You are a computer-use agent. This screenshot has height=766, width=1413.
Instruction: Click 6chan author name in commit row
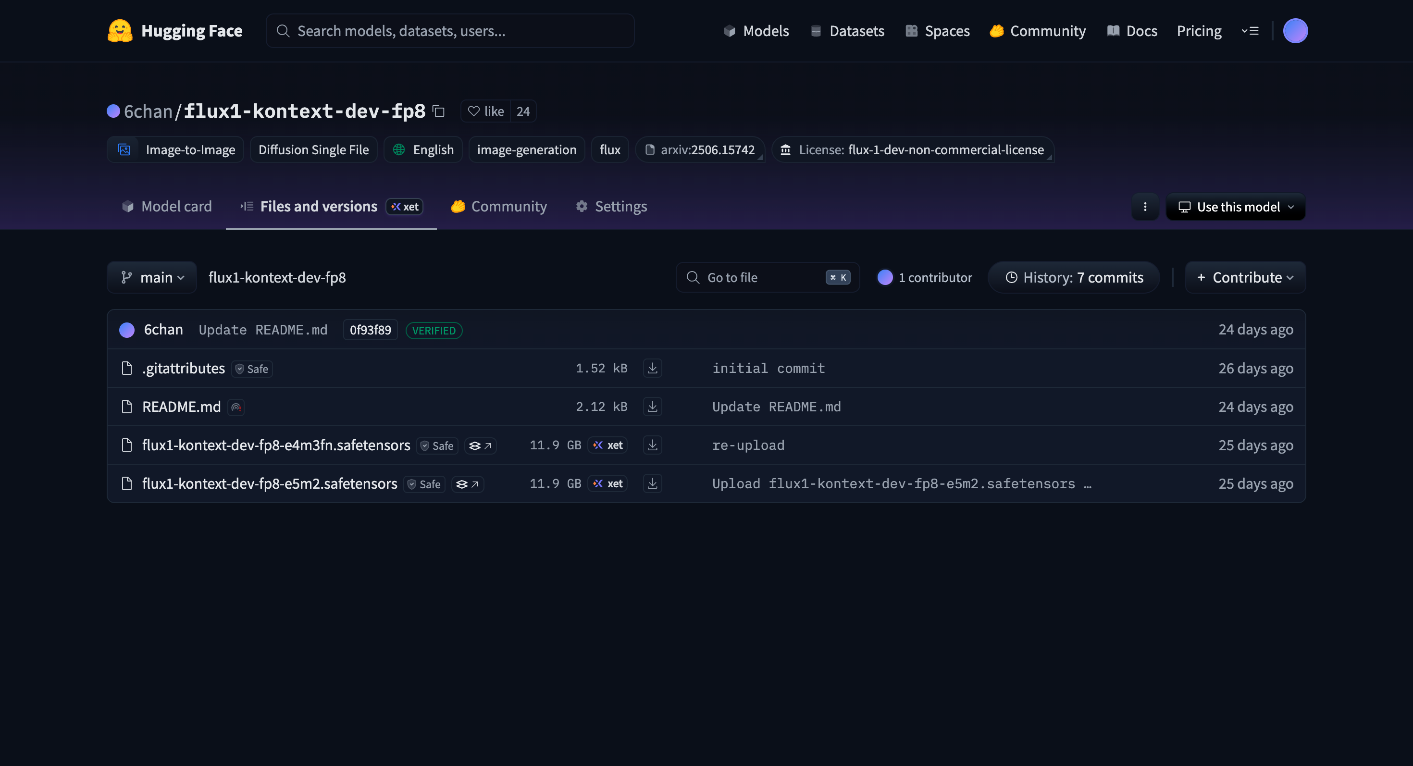pos(163,330)
